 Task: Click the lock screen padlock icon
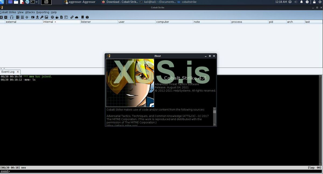point(314,2)
